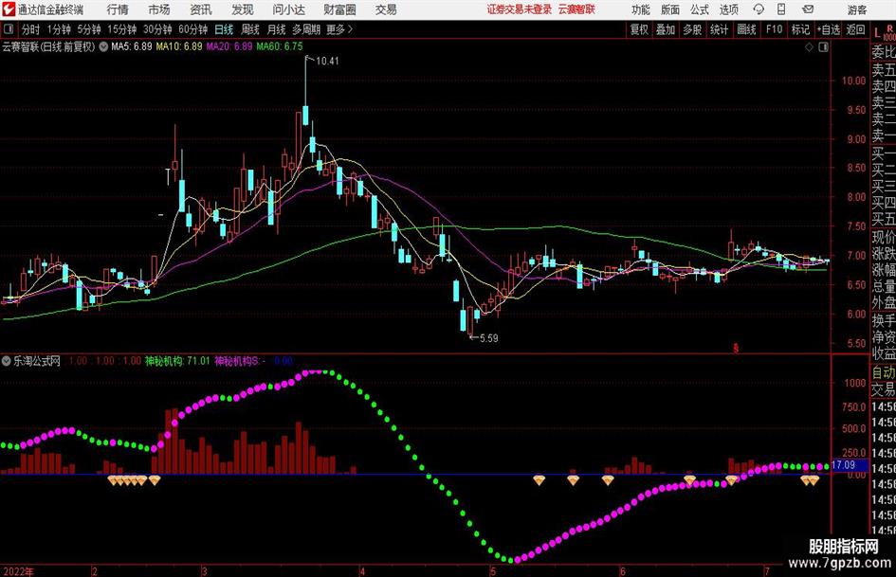Open the mail envelope icon
Image resolution: width=896 pixels, height=577 pixels.
tap(808, 9)
